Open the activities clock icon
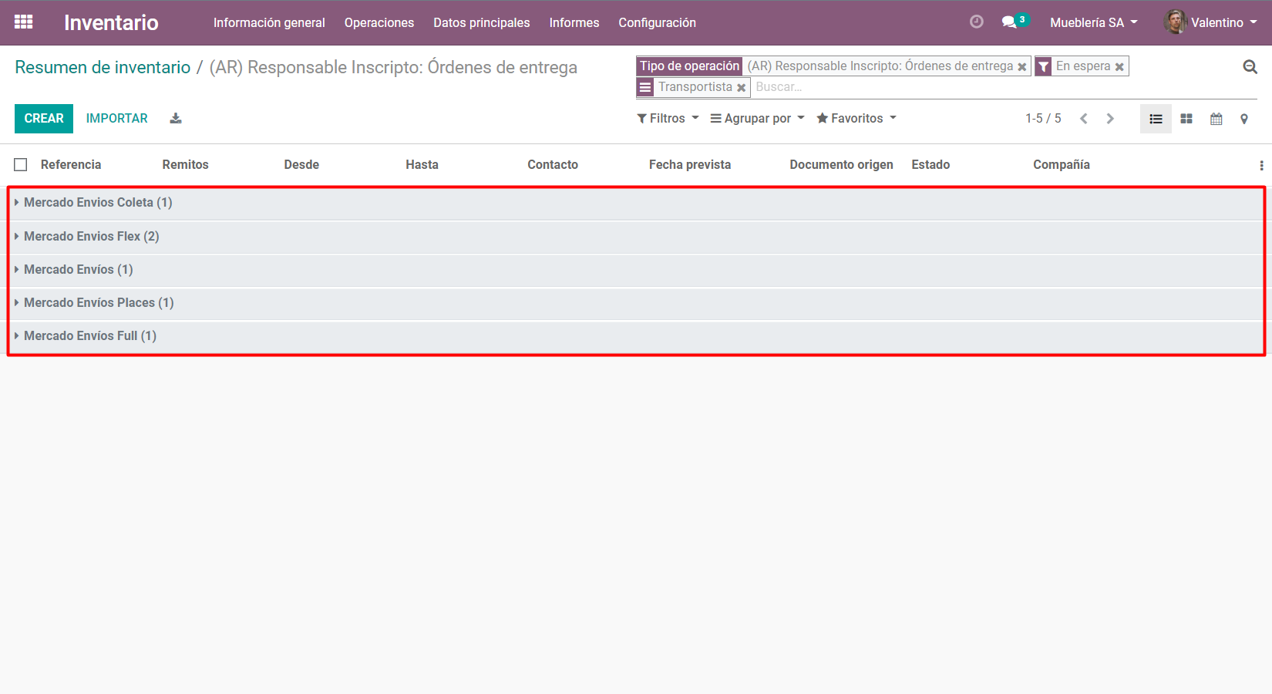 coord(976,22)
